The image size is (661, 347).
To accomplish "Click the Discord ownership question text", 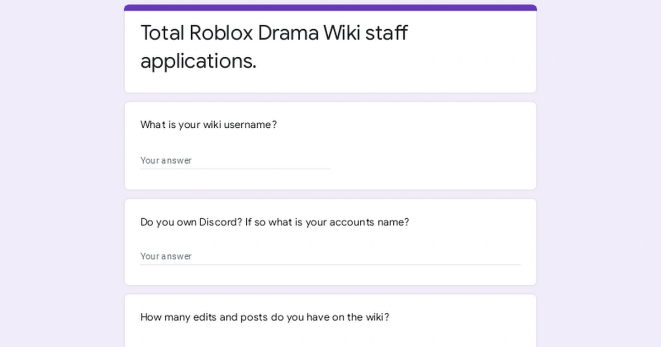I will click(274, 222).
